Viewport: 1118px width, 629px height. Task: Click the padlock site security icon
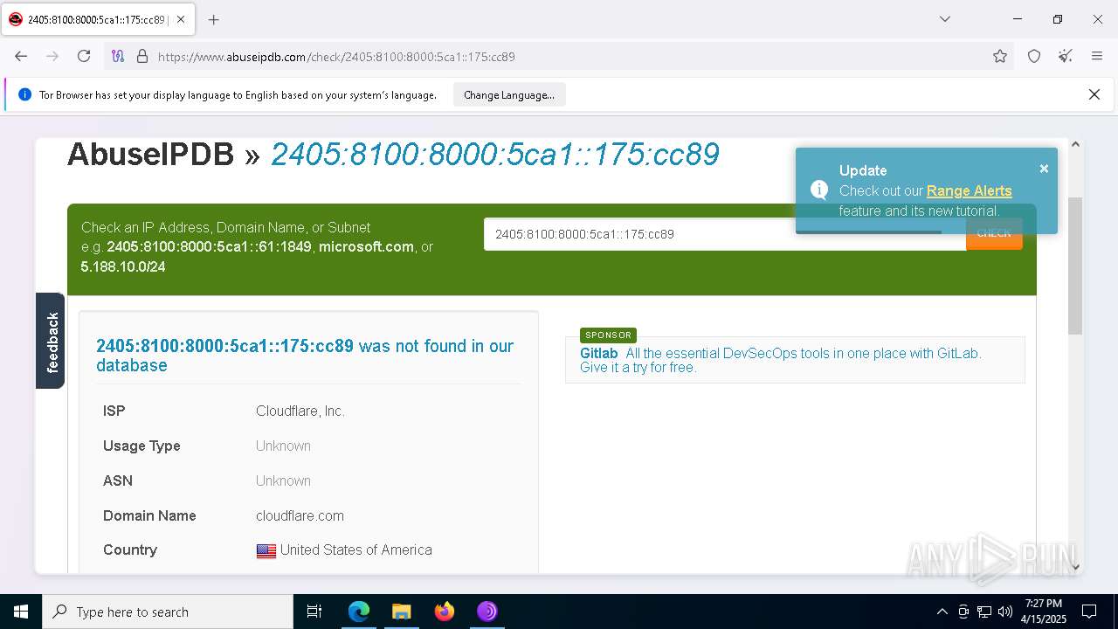(x=142, y=56)
